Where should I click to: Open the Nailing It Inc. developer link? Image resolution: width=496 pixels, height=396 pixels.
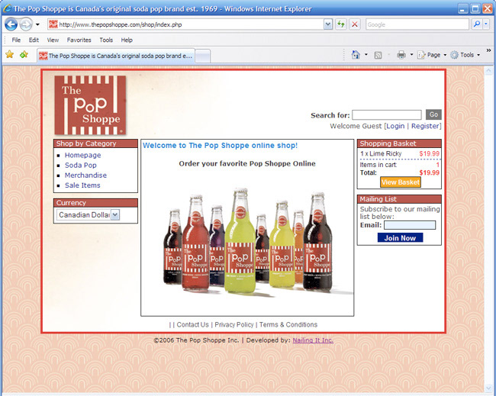click(x=313, y=340)
